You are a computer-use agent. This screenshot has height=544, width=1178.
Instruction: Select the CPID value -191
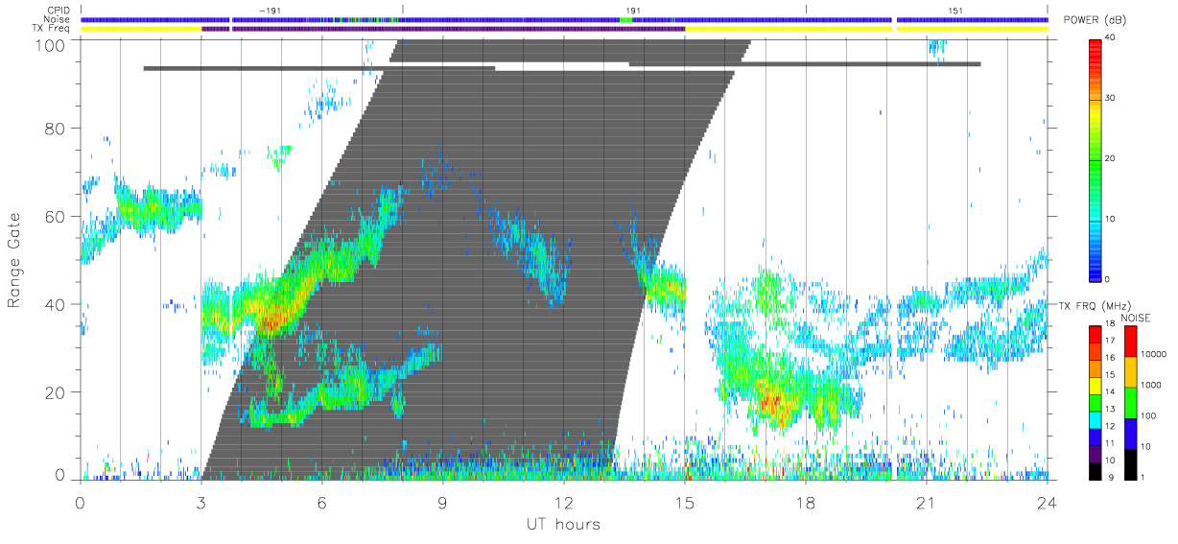coord(269,10)
